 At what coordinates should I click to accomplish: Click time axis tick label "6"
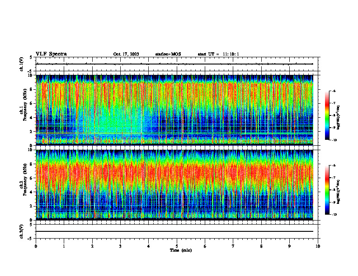[x=205, y=246]
